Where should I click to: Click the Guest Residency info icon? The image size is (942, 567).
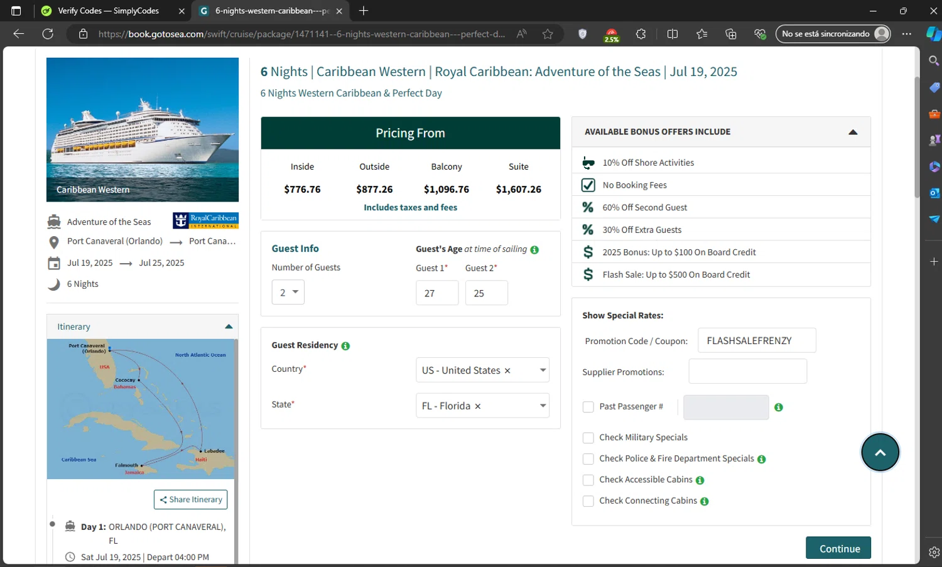click(345, 346)
